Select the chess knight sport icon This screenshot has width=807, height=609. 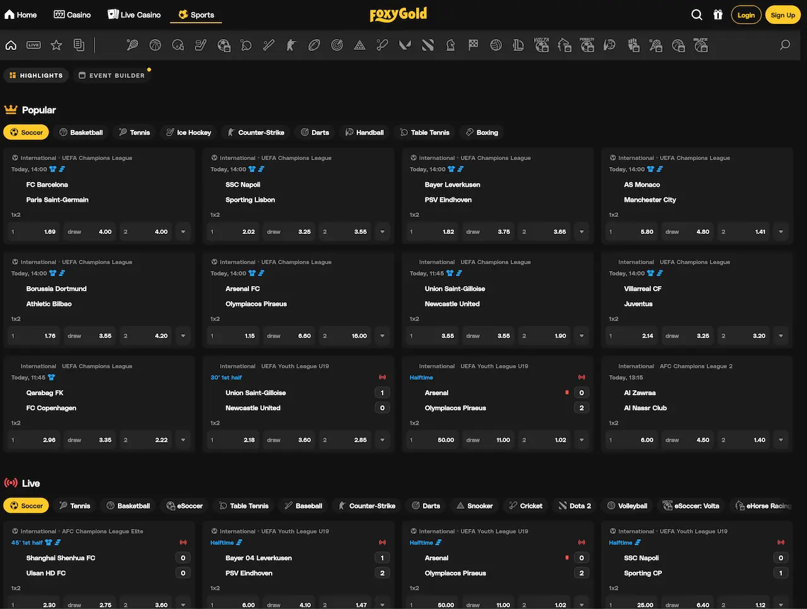450,45
